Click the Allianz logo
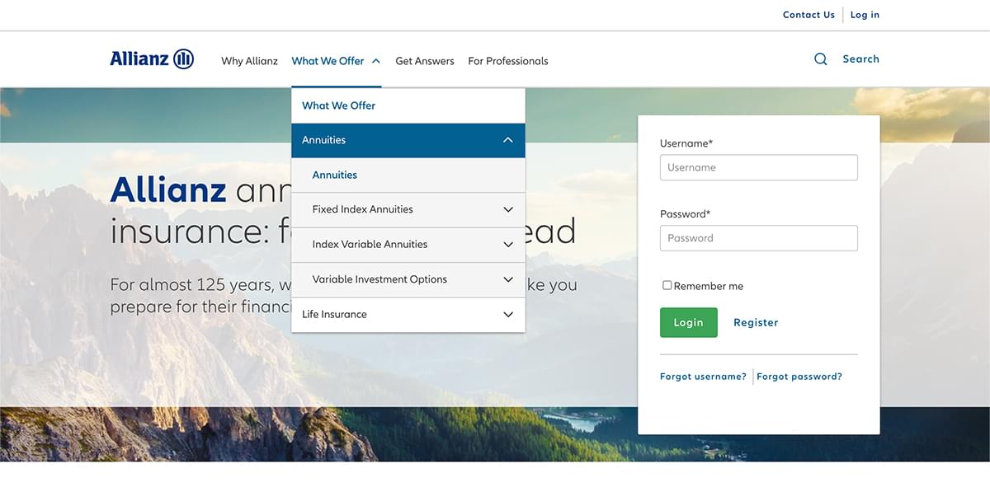Screen dimensions: 990x501 [x=152, y=59]
